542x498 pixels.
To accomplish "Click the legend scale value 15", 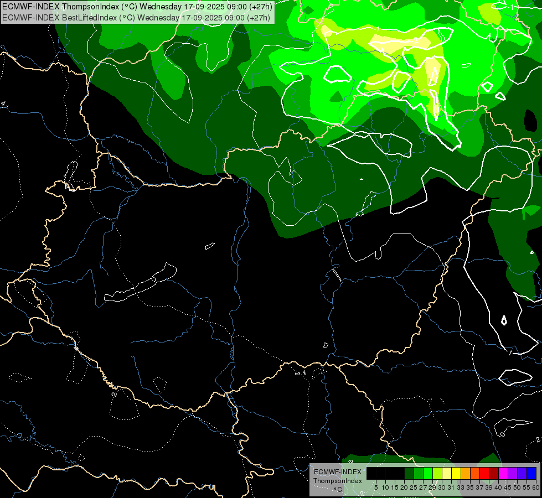I will click(x=395, y=487).
